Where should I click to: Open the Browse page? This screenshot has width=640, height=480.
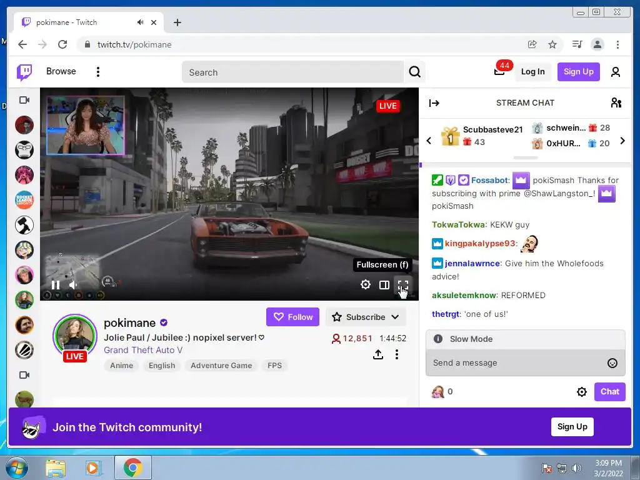coord(61,71)
